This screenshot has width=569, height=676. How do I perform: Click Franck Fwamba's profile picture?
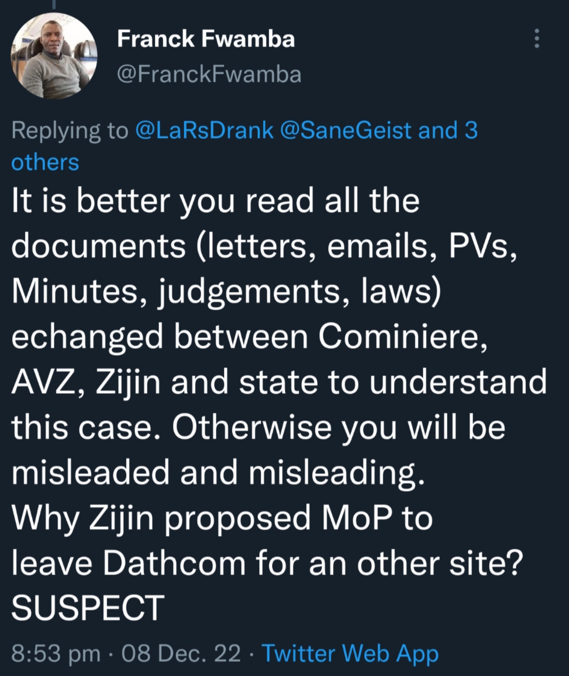(x=54, y=56)
